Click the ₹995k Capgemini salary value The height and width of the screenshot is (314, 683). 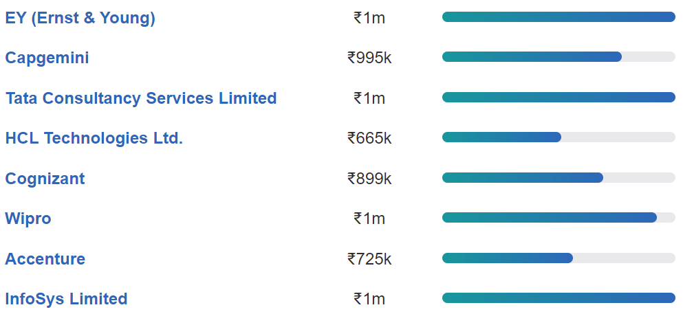pos(369,58)
